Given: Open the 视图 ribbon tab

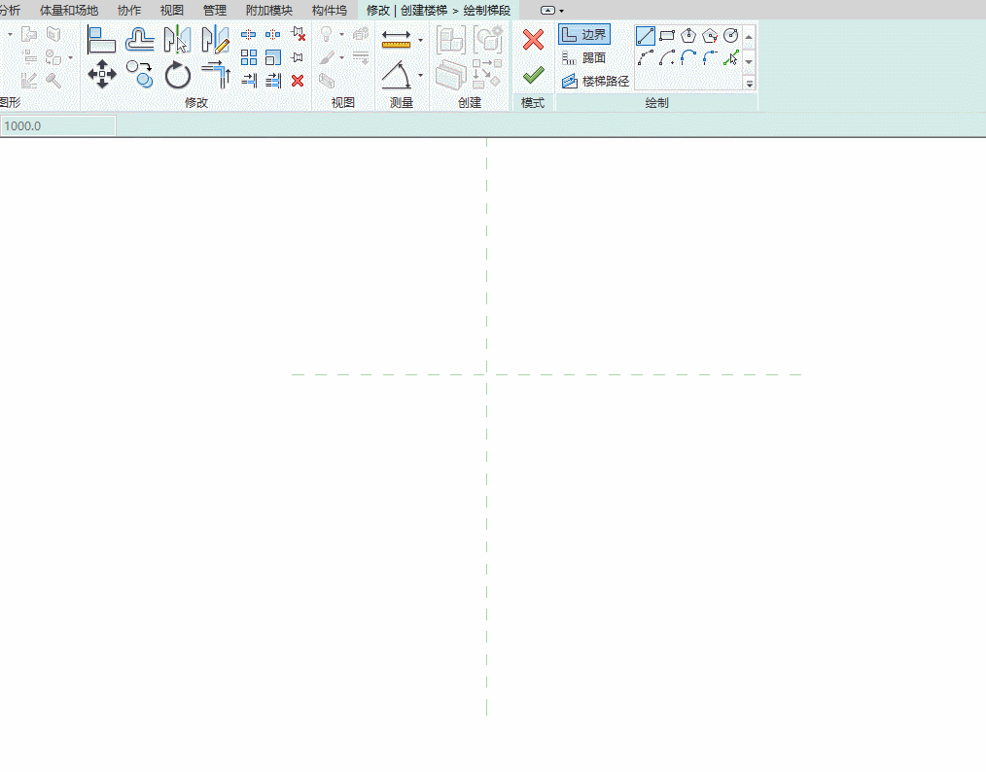Looking at the screenshot, I should (x=172, y=10).
